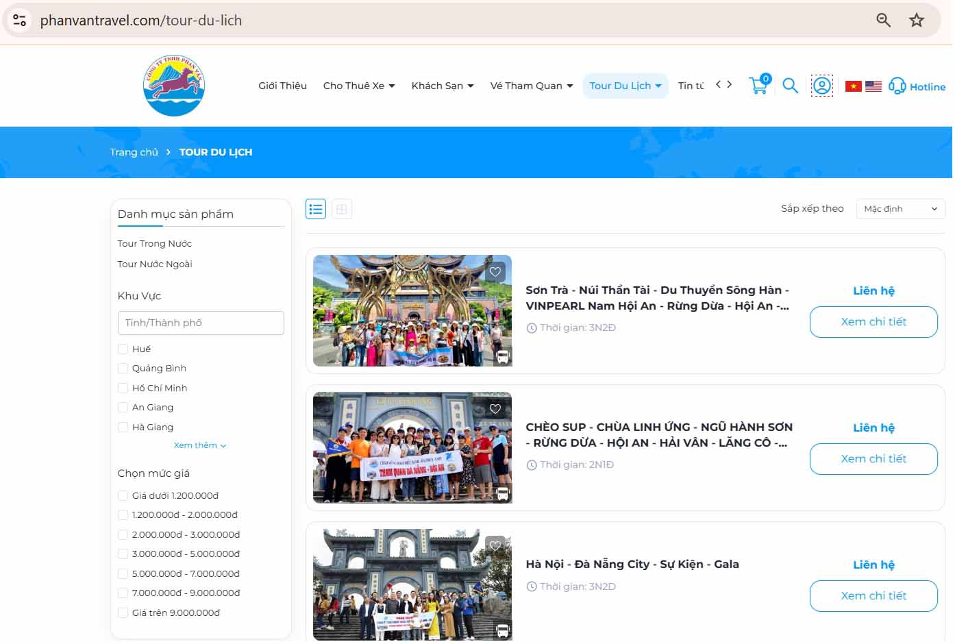Open the user account icon
The image size is (955, 644).
822,85
